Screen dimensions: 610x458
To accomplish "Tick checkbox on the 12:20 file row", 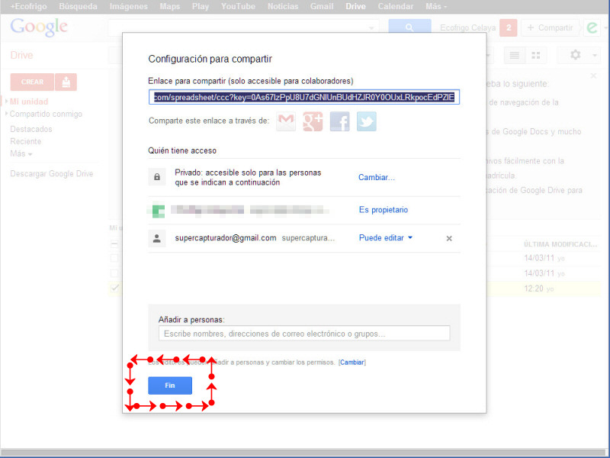I will 114,289.
